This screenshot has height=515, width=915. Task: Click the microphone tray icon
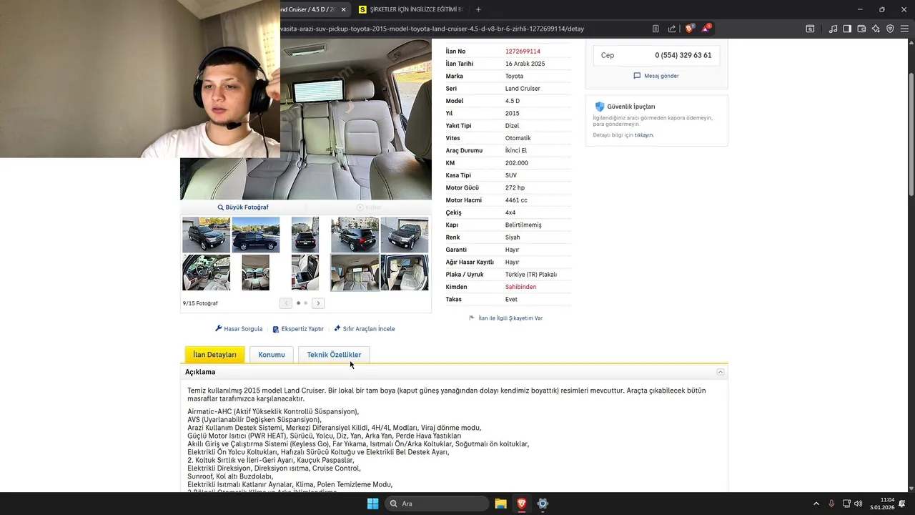(x=831, y=504)
